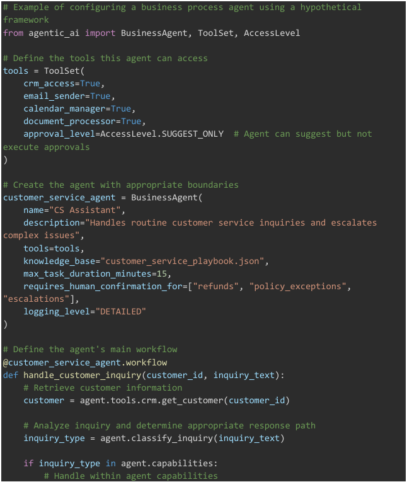Click the "refunds" string in the list
Viewport: 407px width, 482px height.
click(215, 287)
